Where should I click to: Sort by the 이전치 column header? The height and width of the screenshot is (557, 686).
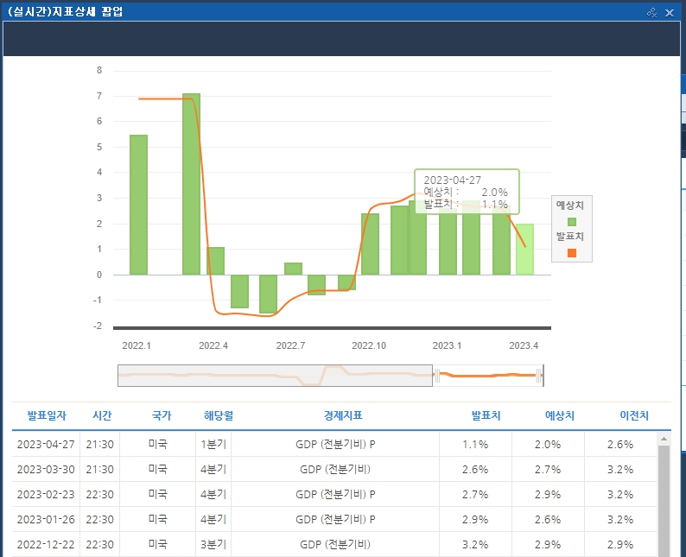point(634,415)
